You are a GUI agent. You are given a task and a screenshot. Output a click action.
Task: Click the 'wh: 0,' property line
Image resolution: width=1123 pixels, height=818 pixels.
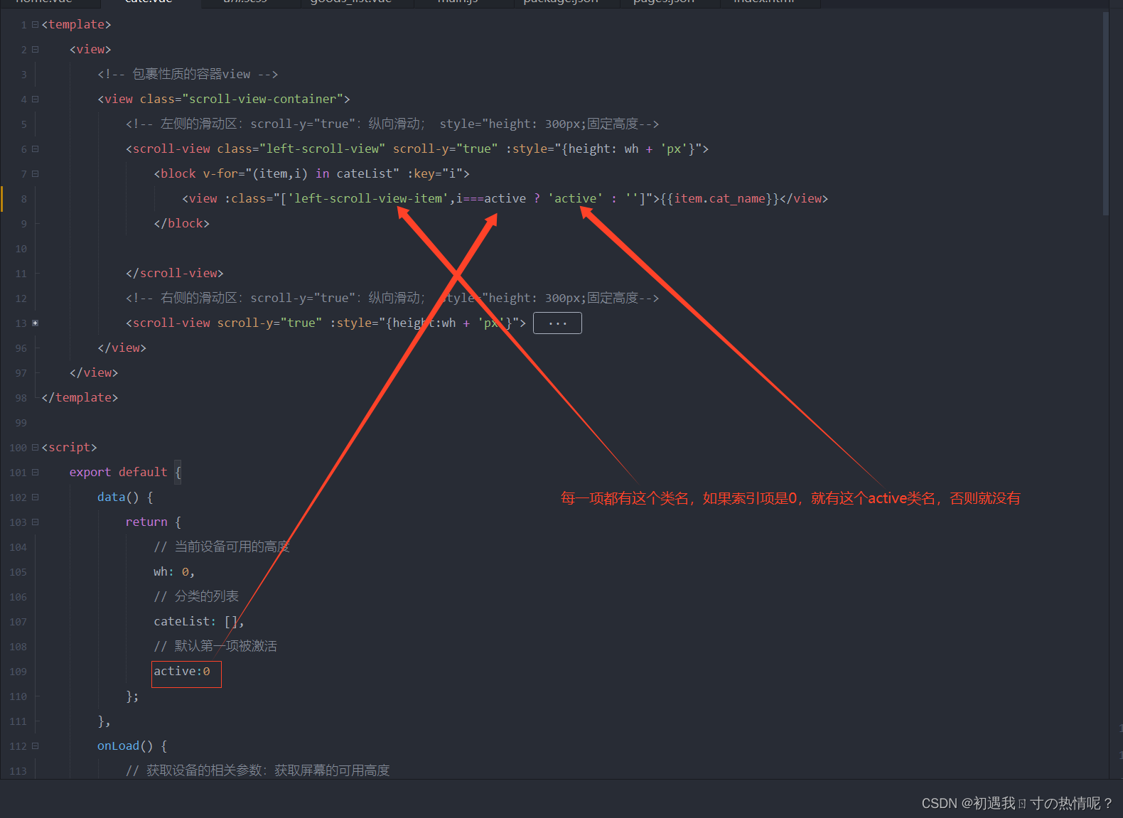click(x=174, y=572)
